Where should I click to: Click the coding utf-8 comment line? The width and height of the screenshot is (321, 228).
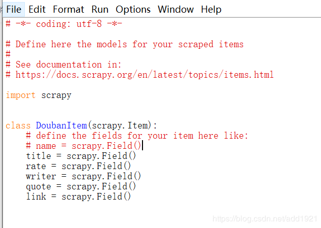tap(64, 24)
